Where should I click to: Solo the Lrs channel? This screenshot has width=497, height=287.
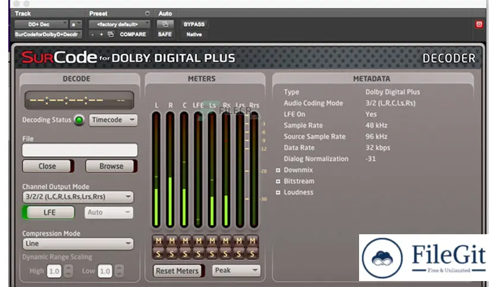click(239, 253)
